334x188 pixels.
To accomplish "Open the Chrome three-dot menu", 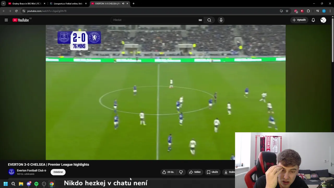I will point(330,11).
